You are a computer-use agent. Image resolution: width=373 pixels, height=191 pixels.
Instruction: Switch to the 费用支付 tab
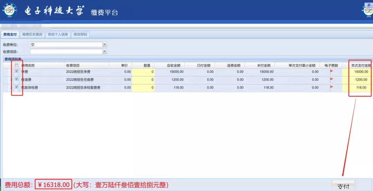tap(10, 34)
